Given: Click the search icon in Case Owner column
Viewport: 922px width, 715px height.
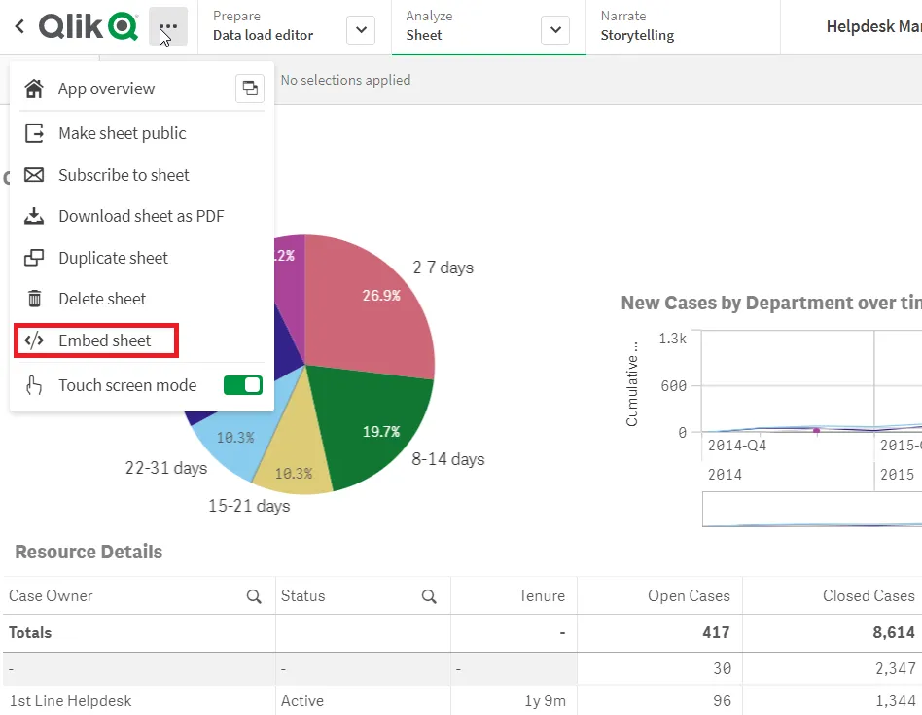Looking at the screenshot, I should coord(253,595).
